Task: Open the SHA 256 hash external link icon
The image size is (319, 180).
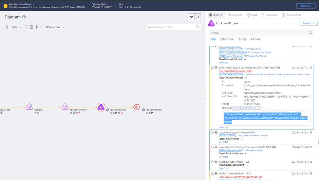Action: click(254, 100)
